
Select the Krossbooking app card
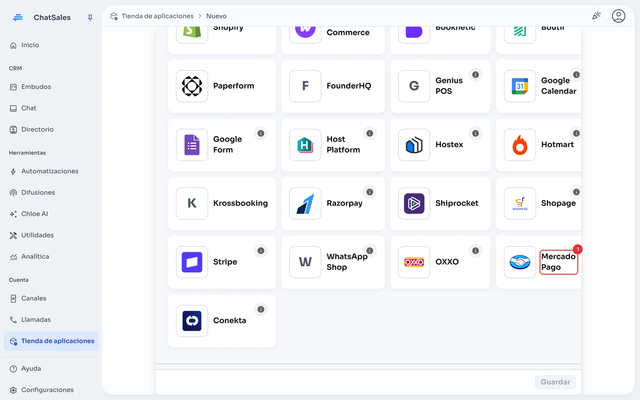click(222, 204)
